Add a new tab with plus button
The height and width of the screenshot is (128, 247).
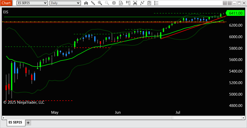tap(28, 123)
